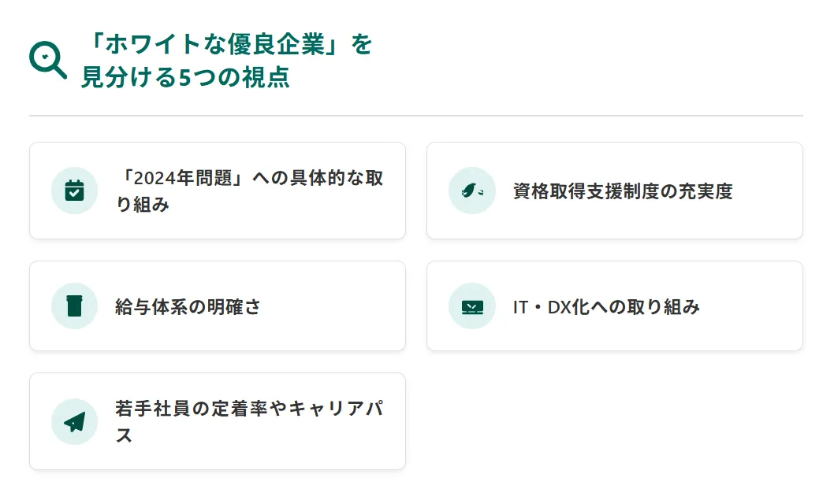Click the horizontal divider under the heading
This screenshot has width=834, height=500.
pyautogui.click(x=416, y=115)
